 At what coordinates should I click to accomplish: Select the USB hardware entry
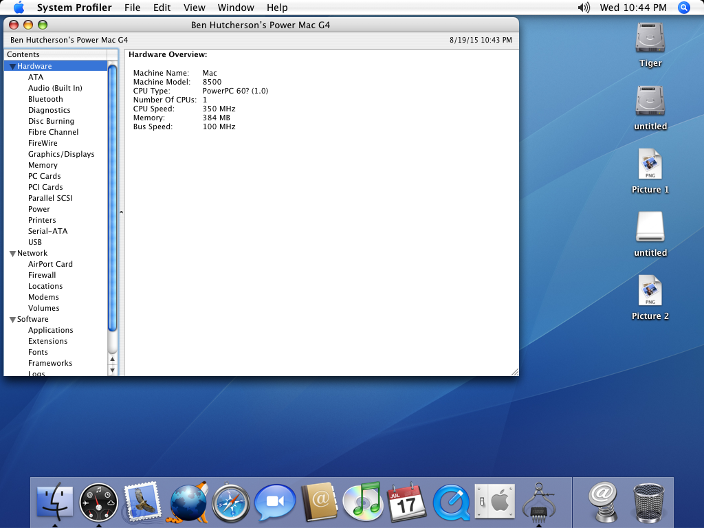(35, 242)
